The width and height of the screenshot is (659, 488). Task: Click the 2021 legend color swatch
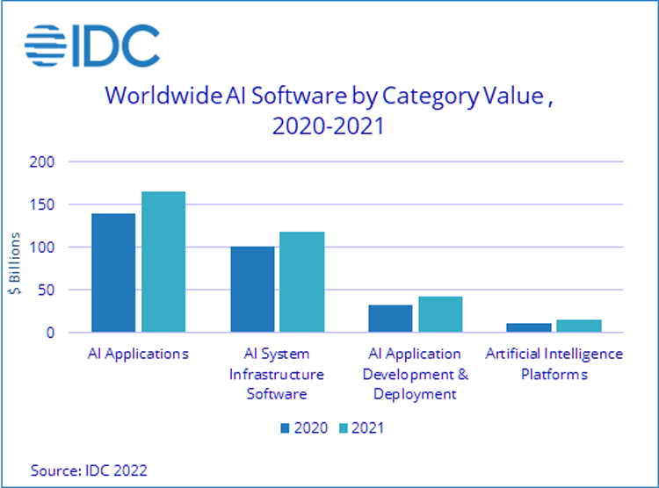[x=344, y=428]
